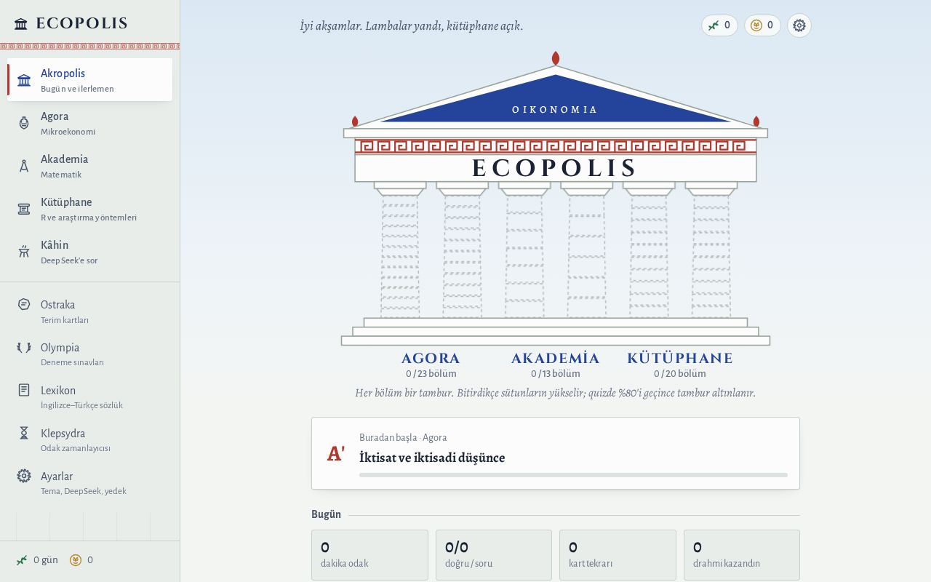931x582 pixels.
Task: Open Akademia Matematik section
Action: click(x=90, y=166)
